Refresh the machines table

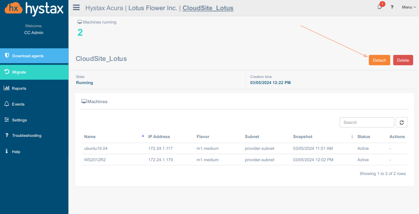coord(402,122)
